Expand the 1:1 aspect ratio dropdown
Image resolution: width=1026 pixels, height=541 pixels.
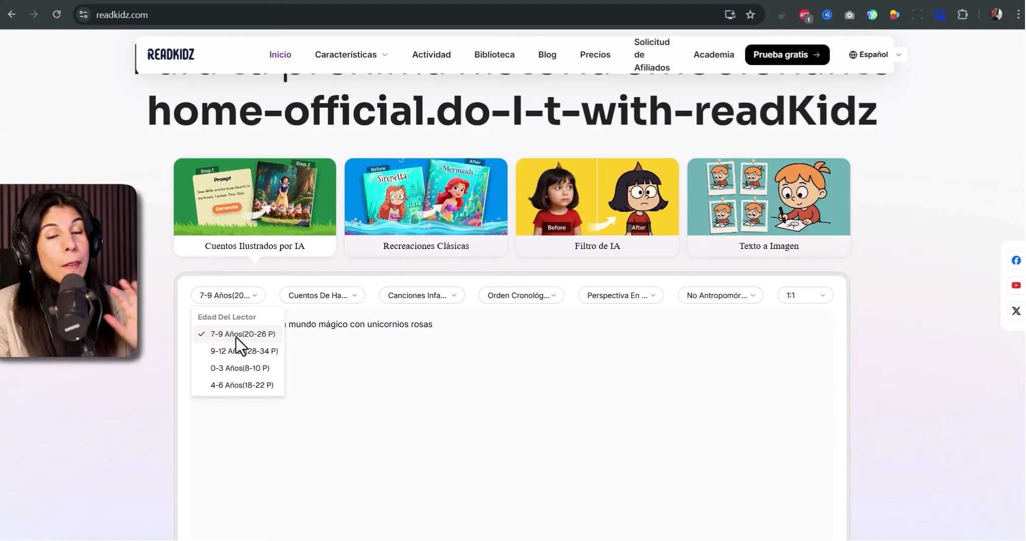click(805, 296)
